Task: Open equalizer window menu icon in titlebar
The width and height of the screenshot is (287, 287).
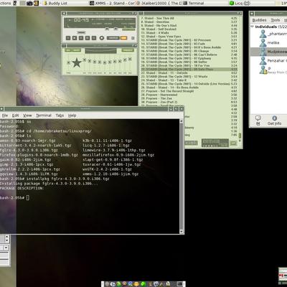Action: [64, 45]
